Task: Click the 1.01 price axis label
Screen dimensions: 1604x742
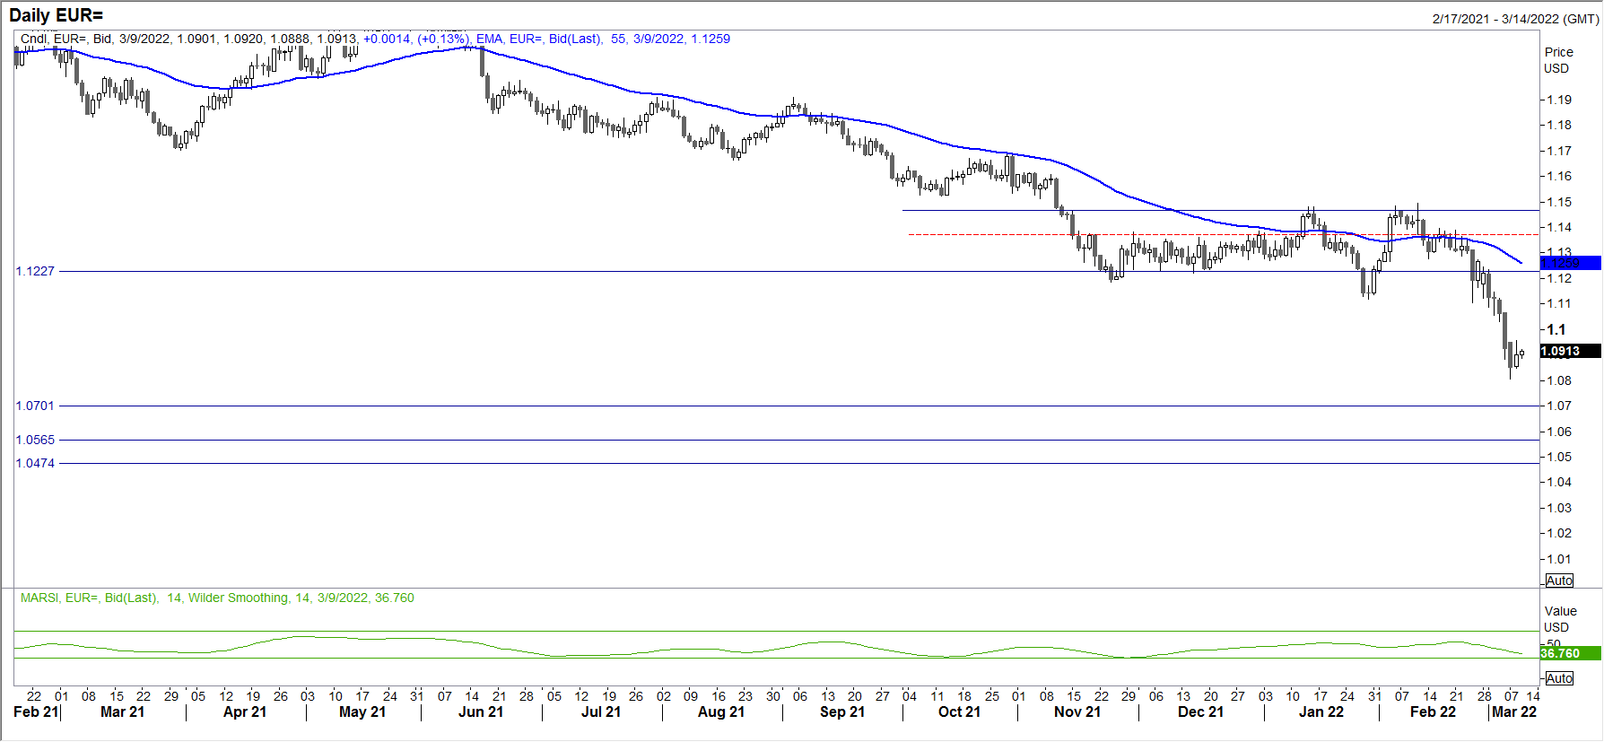Action: point(1559,559)
